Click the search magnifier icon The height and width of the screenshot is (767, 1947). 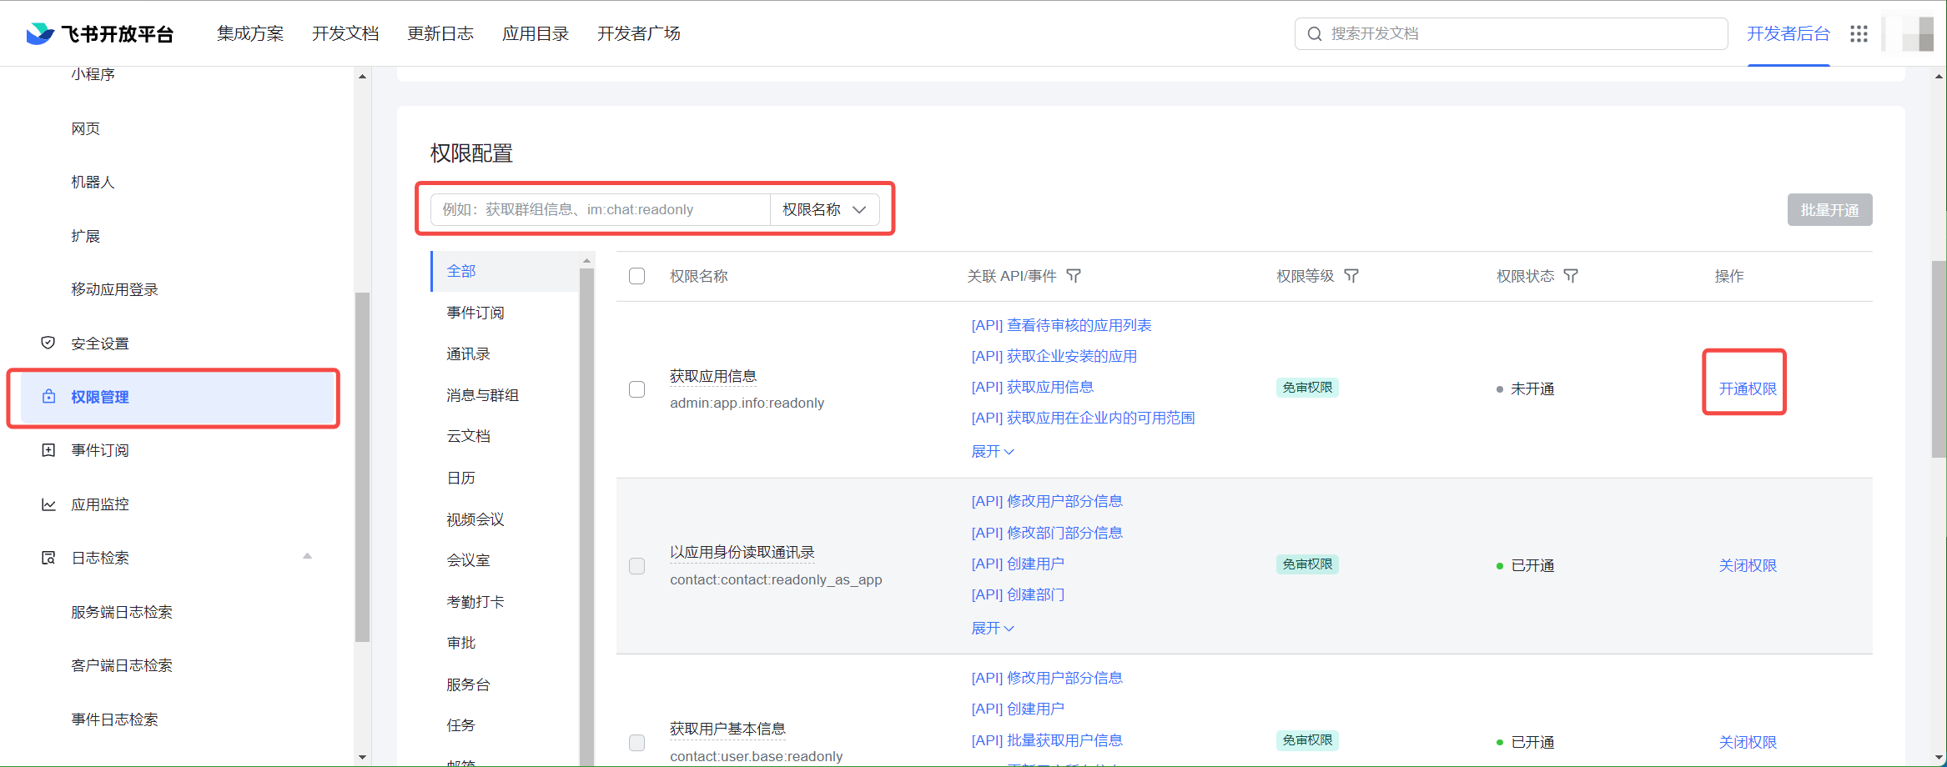tap(1315, 33)
